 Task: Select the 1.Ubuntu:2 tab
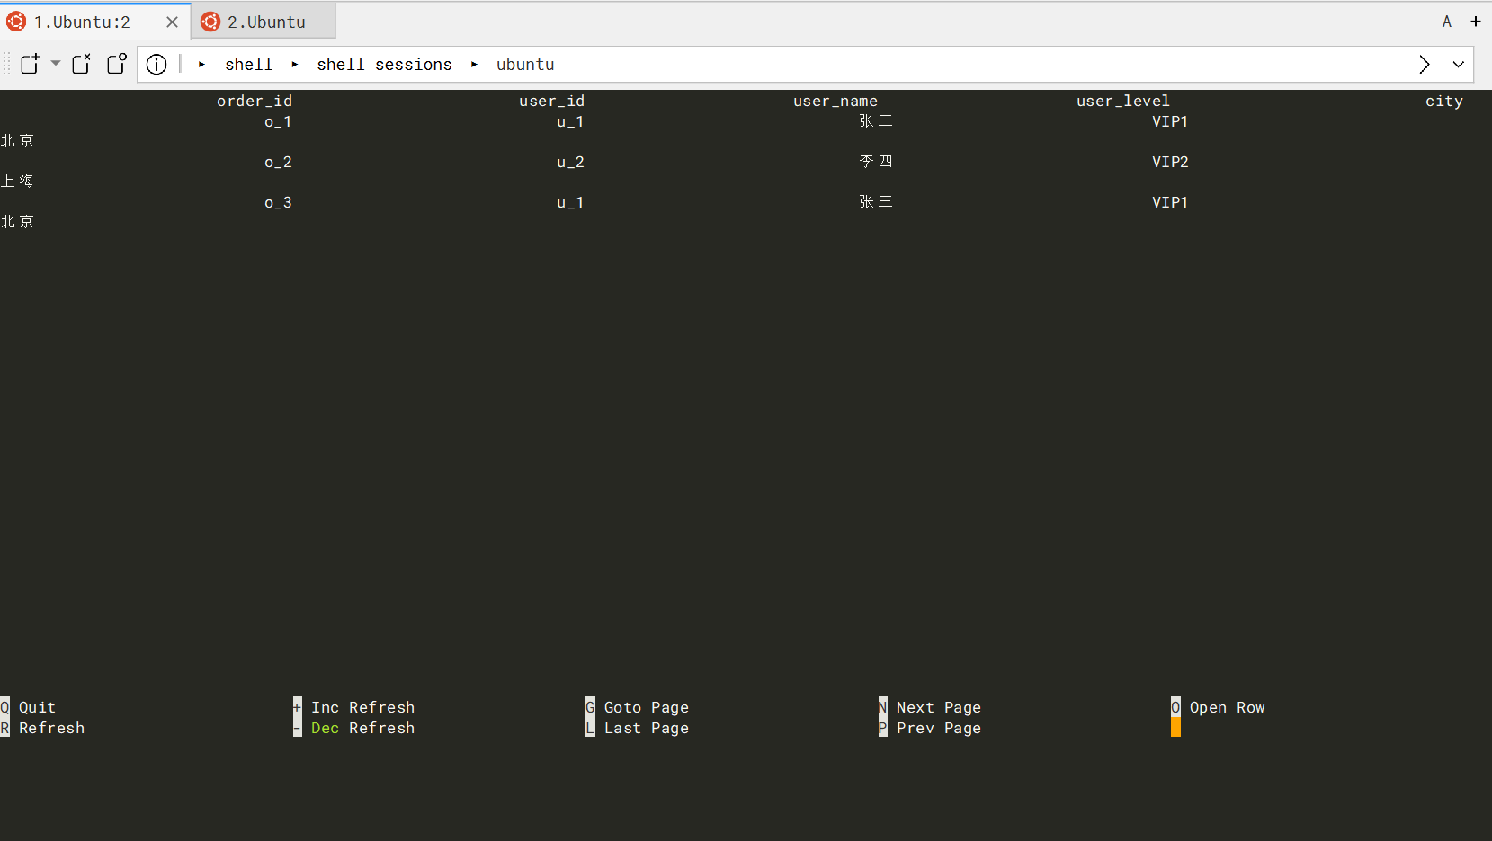click(94, 22)
